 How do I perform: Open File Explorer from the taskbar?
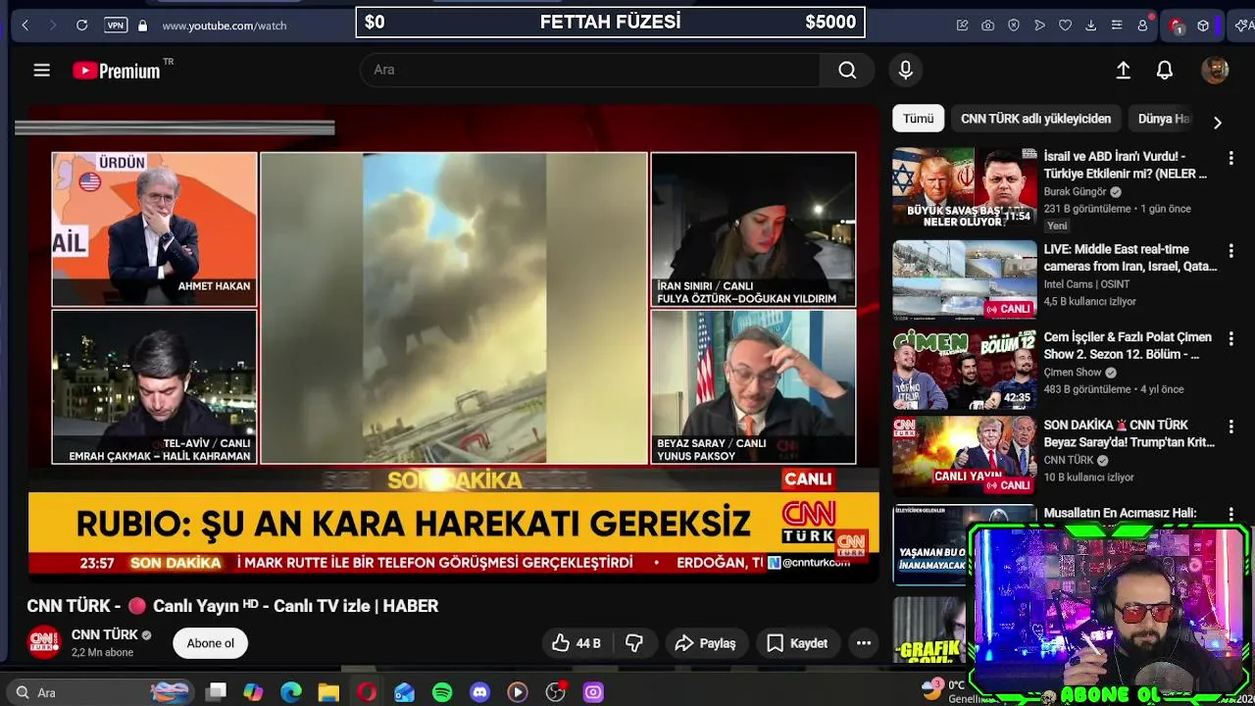pyautogui.click(x=328, y=692)
